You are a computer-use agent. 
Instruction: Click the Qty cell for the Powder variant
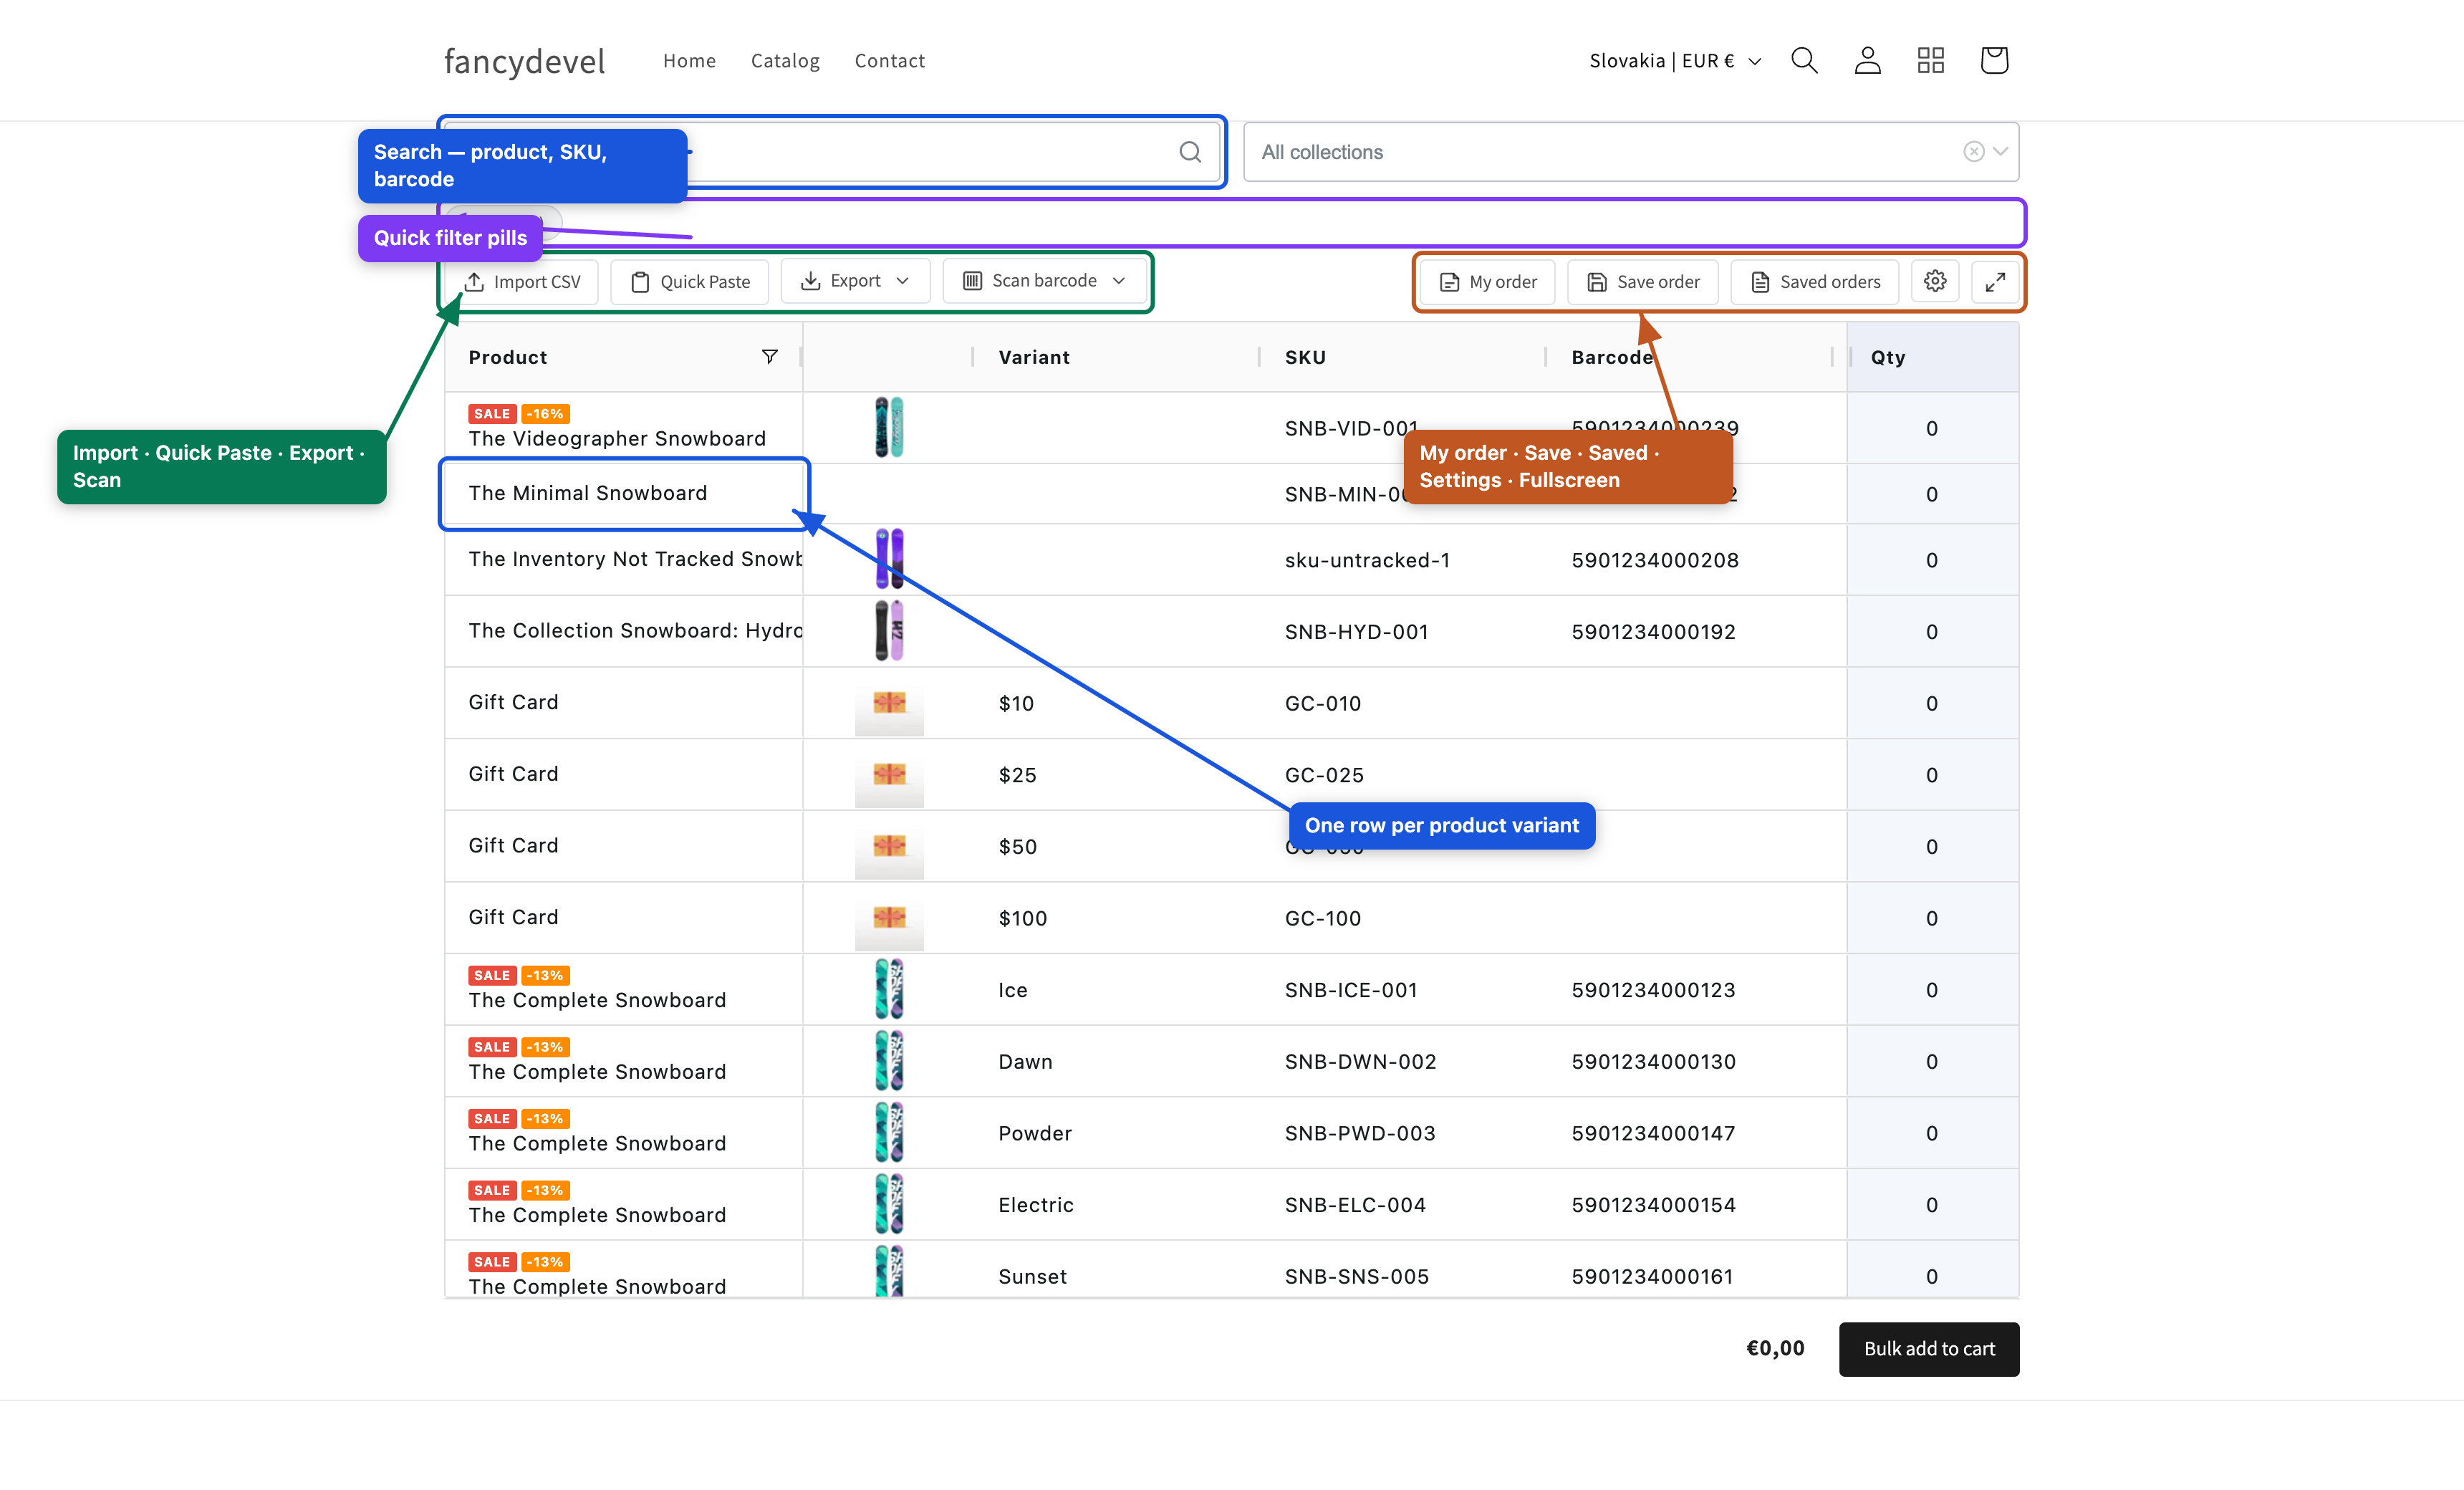pos(1932,1133)
